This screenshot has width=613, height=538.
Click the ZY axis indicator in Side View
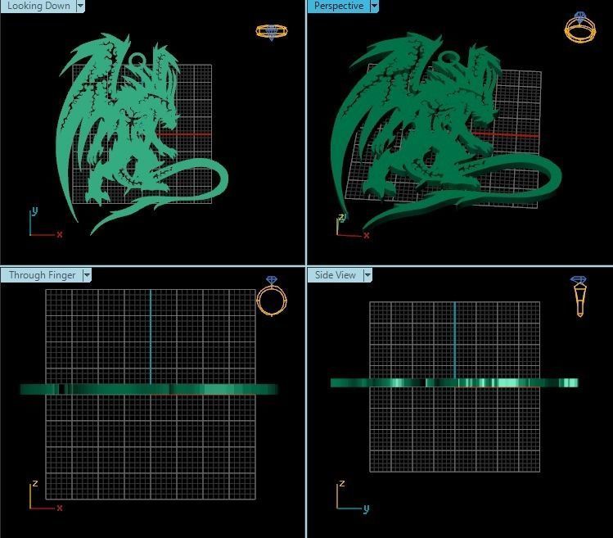click(x=353, y=496)
